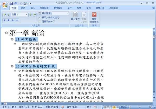The image size is (156, 109).
Task: Zoom out with the minus button
Action: pos(129,107)
